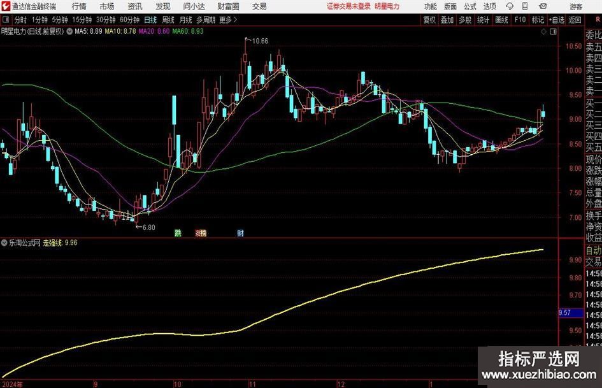Open the mobile phone icon
The width and height of the screenshot is (602, 388).
coord(525,6)
